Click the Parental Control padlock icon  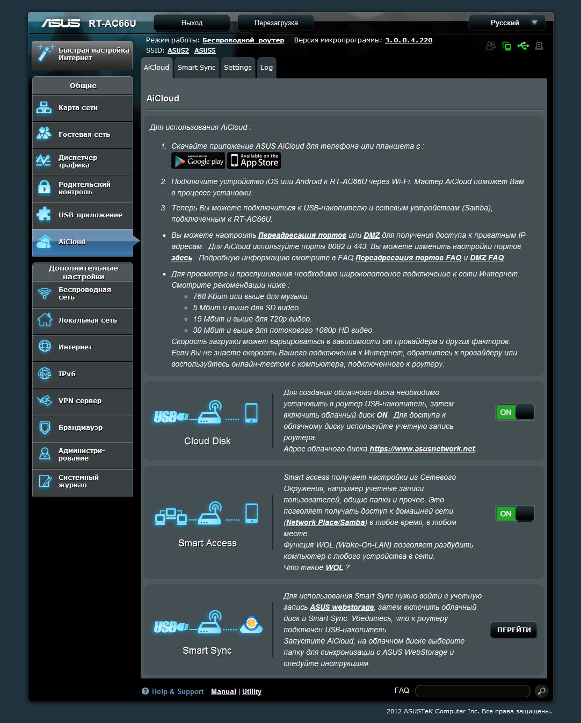pos(44,187)
